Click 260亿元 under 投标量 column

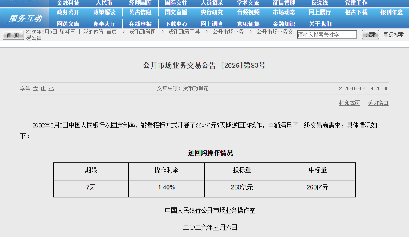(242, 187)
